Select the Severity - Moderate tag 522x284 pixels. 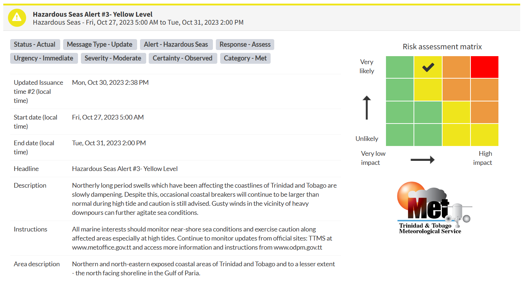coord(113,58)
